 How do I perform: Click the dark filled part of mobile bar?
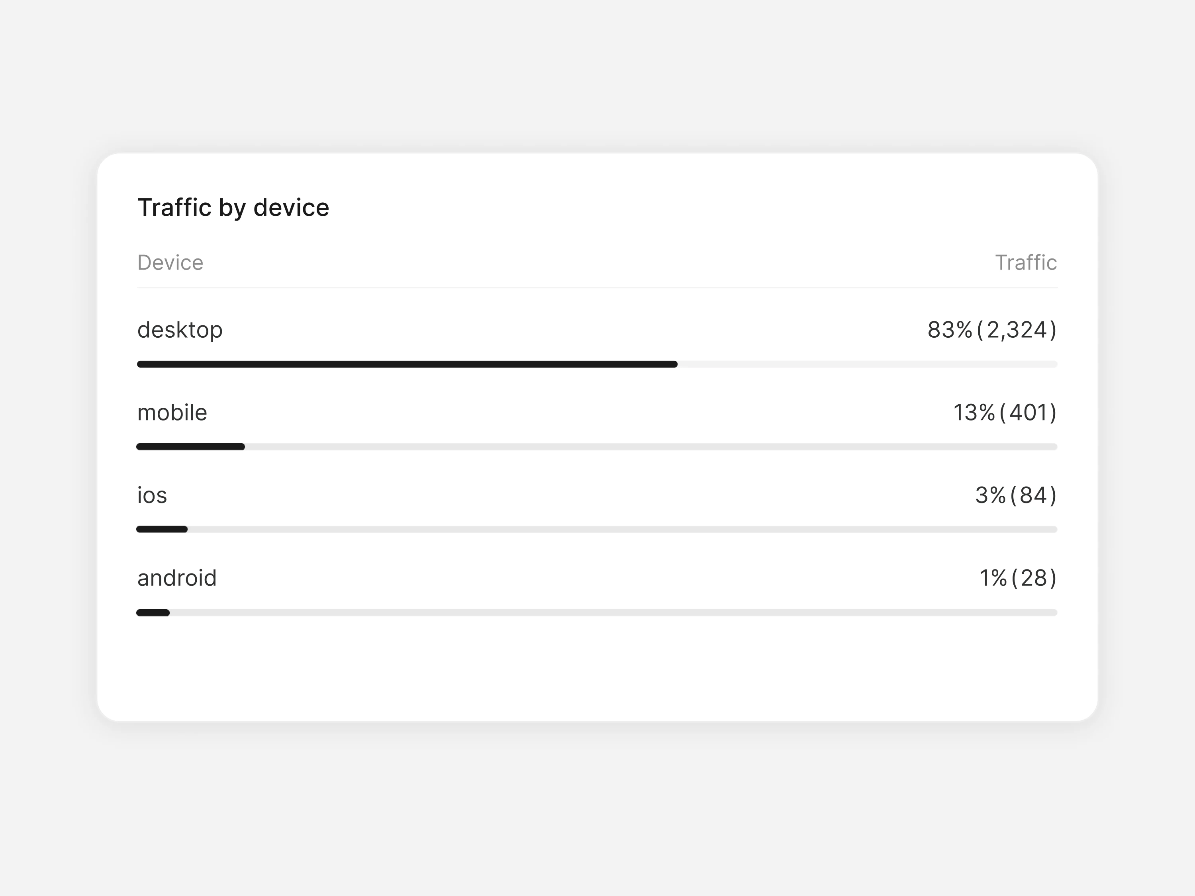190,447
